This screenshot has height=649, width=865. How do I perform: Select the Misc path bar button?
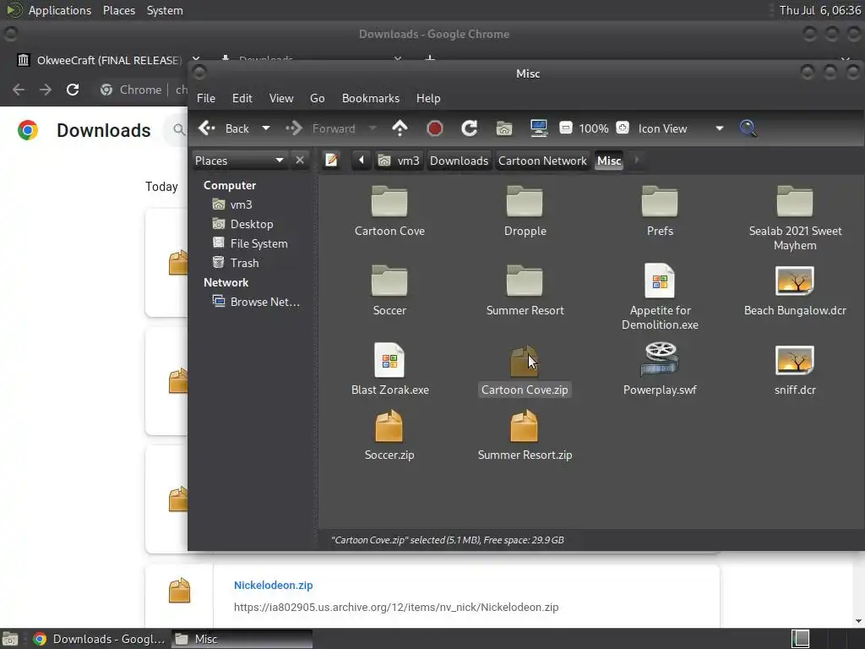609,161
